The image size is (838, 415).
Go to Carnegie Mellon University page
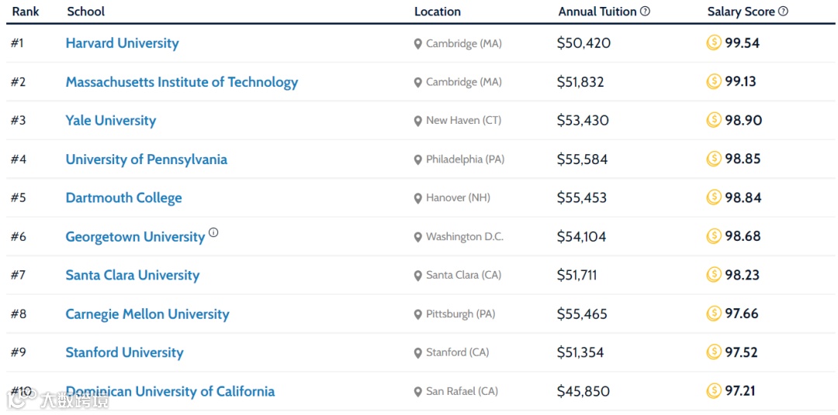(x=147, y=314)
